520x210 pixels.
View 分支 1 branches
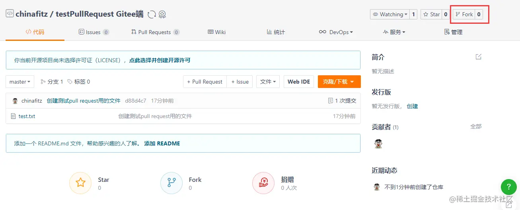[x=52, y=82]
